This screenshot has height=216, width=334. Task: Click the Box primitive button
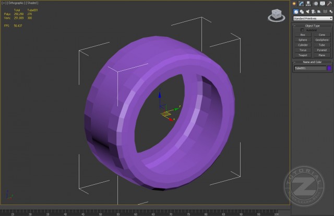coord(303,35)
